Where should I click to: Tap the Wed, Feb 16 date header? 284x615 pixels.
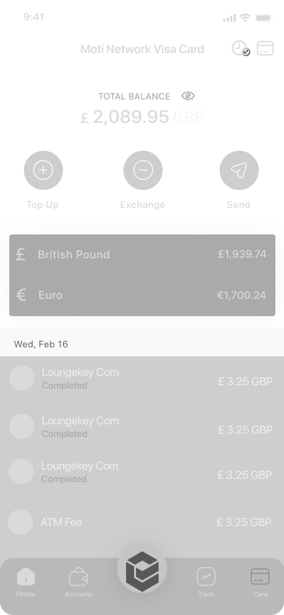coord(41,344)
